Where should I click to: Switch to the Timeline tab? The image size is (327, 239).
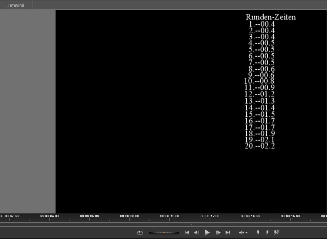click(16, 6)
